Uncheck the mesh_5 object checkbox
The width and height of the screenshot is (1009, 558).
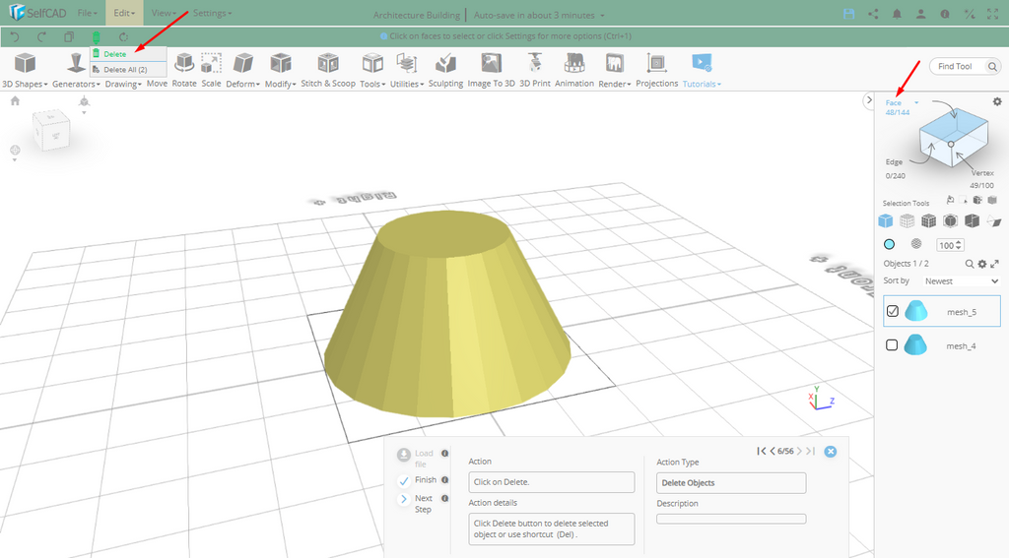tap(892, 311)
